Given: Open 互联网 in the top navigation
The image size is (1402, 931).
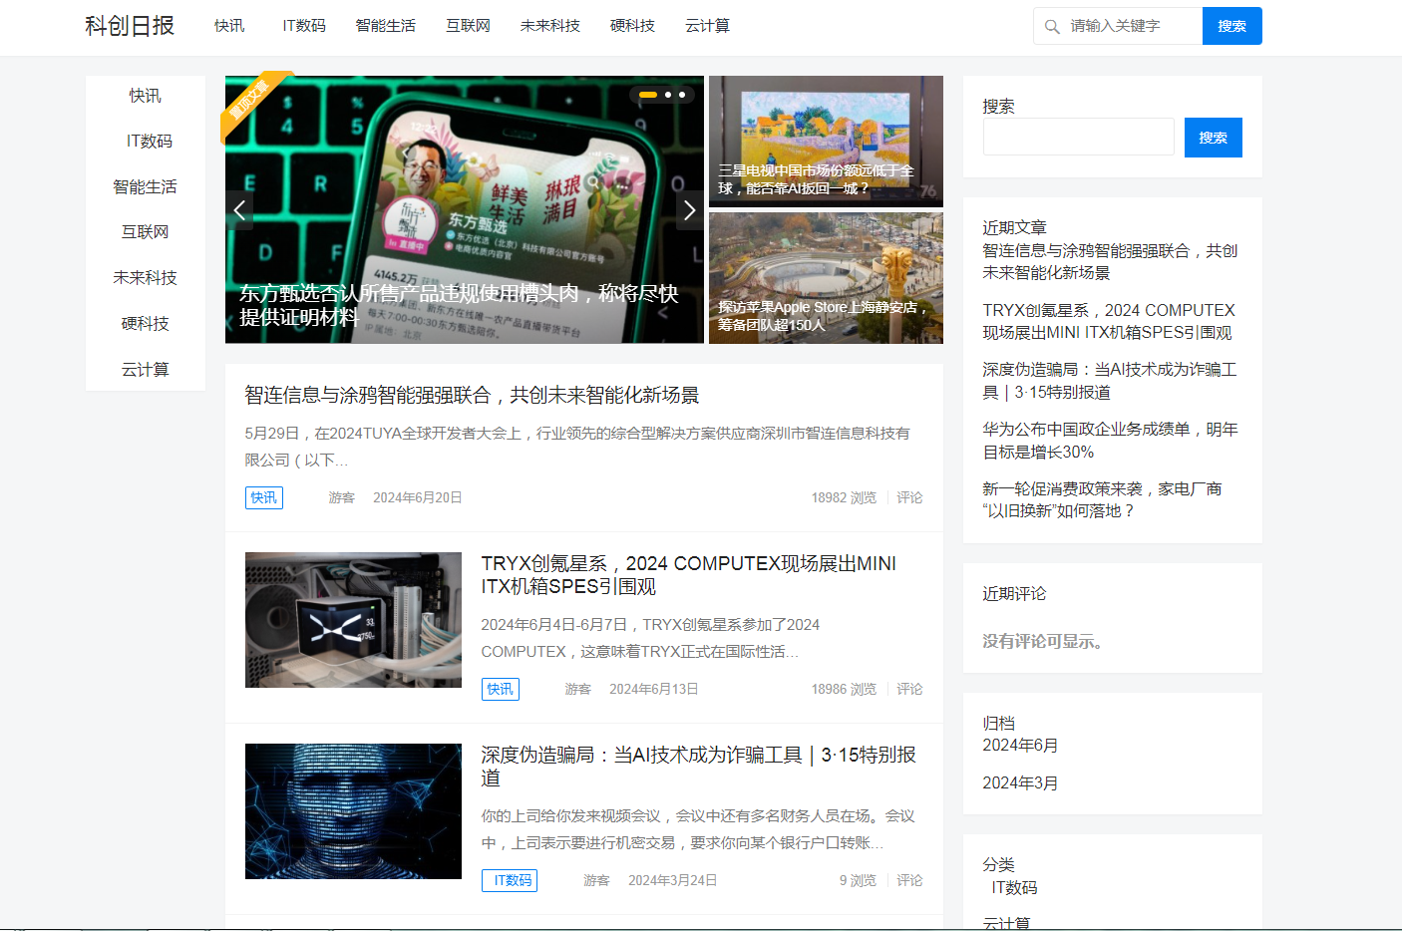Looking at the screenshot, I should click(x=468, y=26).
